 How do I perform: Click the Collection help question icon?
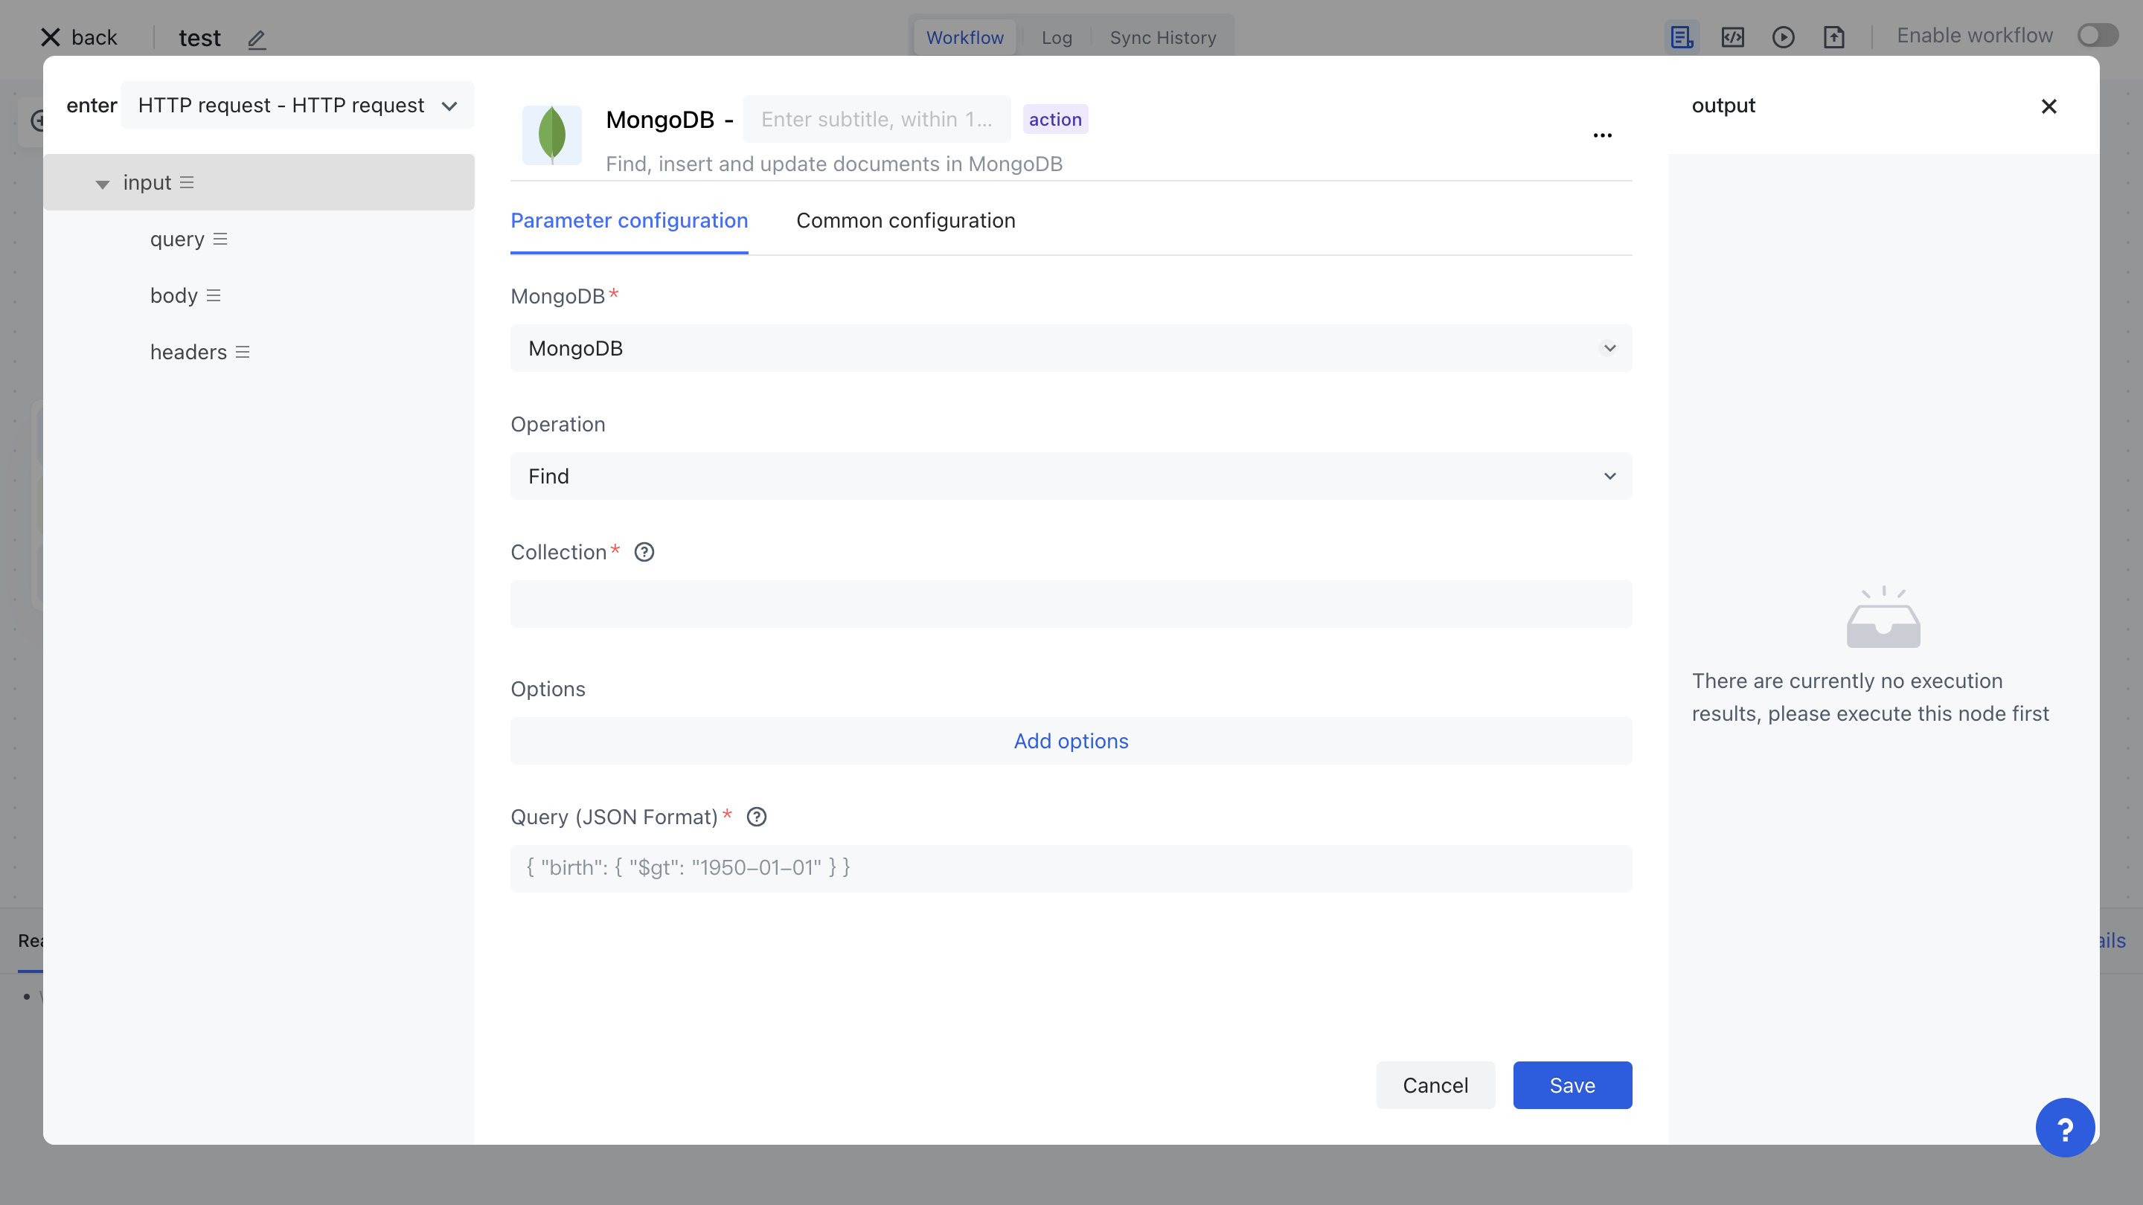click(644, 552)
